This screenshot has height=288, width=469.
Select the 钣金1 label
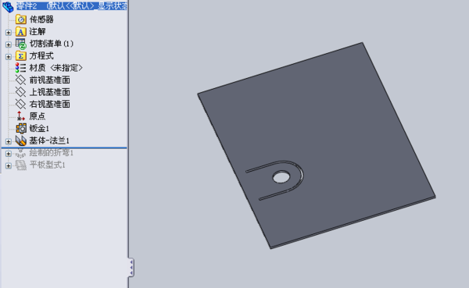pyautogui.click(x=39, y=129)
